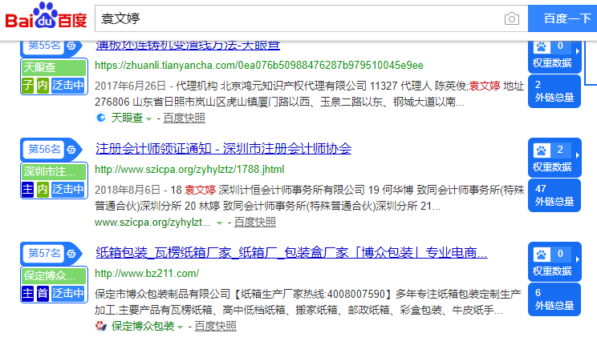597x337 pixels.
Task: Click 权重数据 label for rank 56
Action: pos(552,167)
